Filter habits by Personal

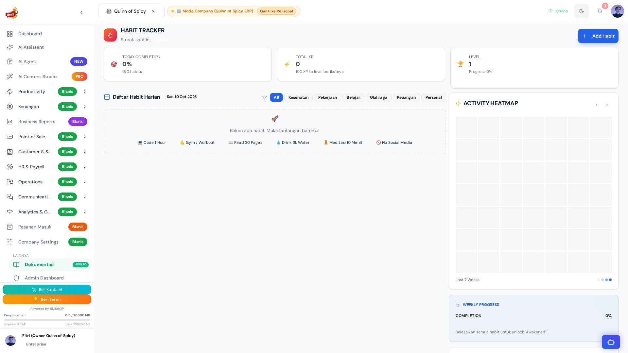[433, 97]
